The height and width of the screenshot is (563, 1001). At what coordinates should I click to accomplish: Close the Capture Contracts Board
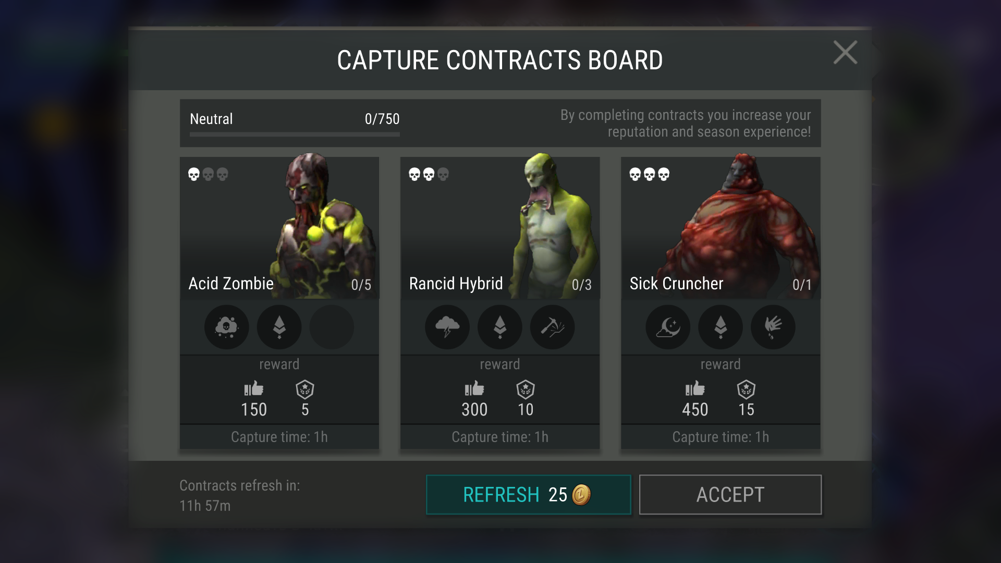pyautogui.click(x=845, y=53)
